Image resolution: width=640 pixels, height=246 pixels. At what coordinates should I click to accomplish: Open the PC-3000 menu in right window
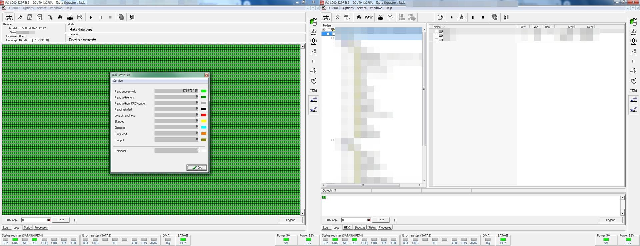pos(333,8)
